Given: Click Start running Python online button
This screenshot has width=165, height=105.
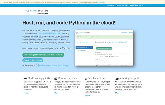Looking at the screenshot, I should (x=43, y=55).
